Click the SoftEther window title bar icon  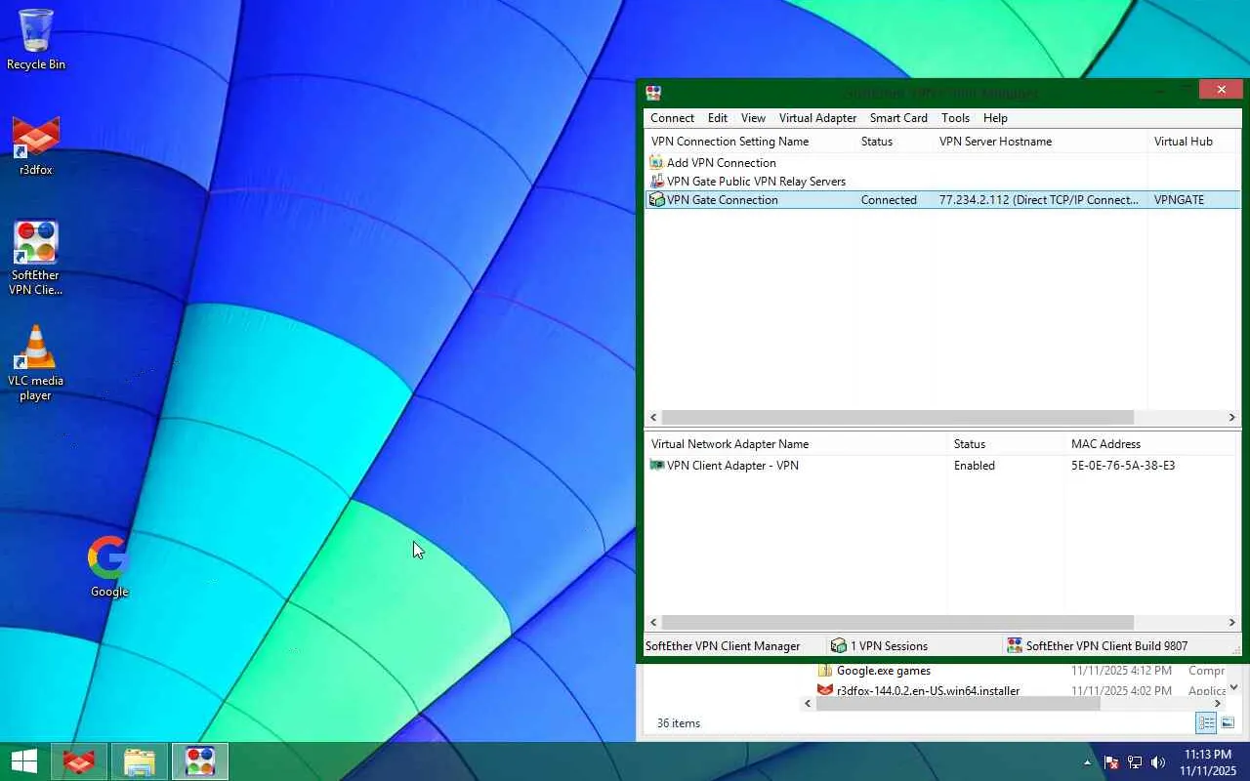click(653, 93)
